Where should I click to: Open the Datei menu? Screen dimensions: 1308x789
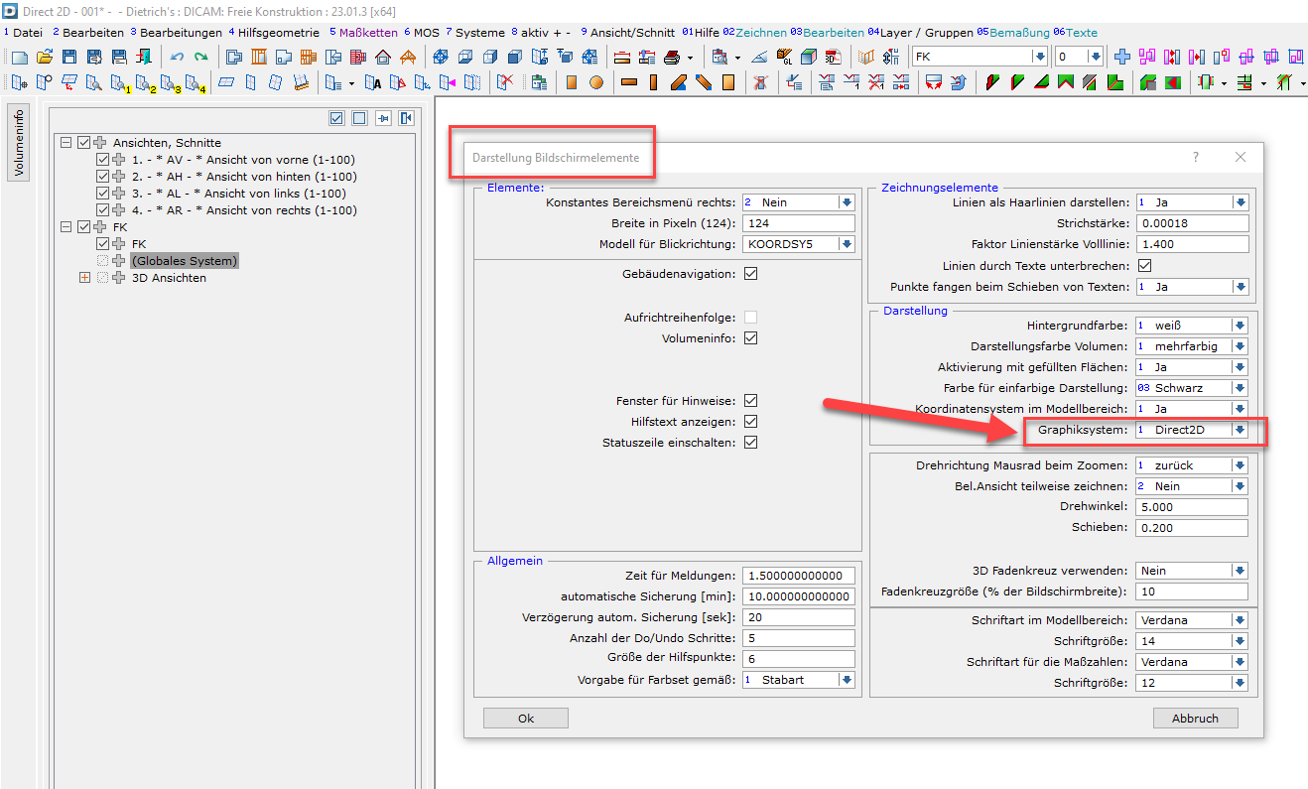27,31
